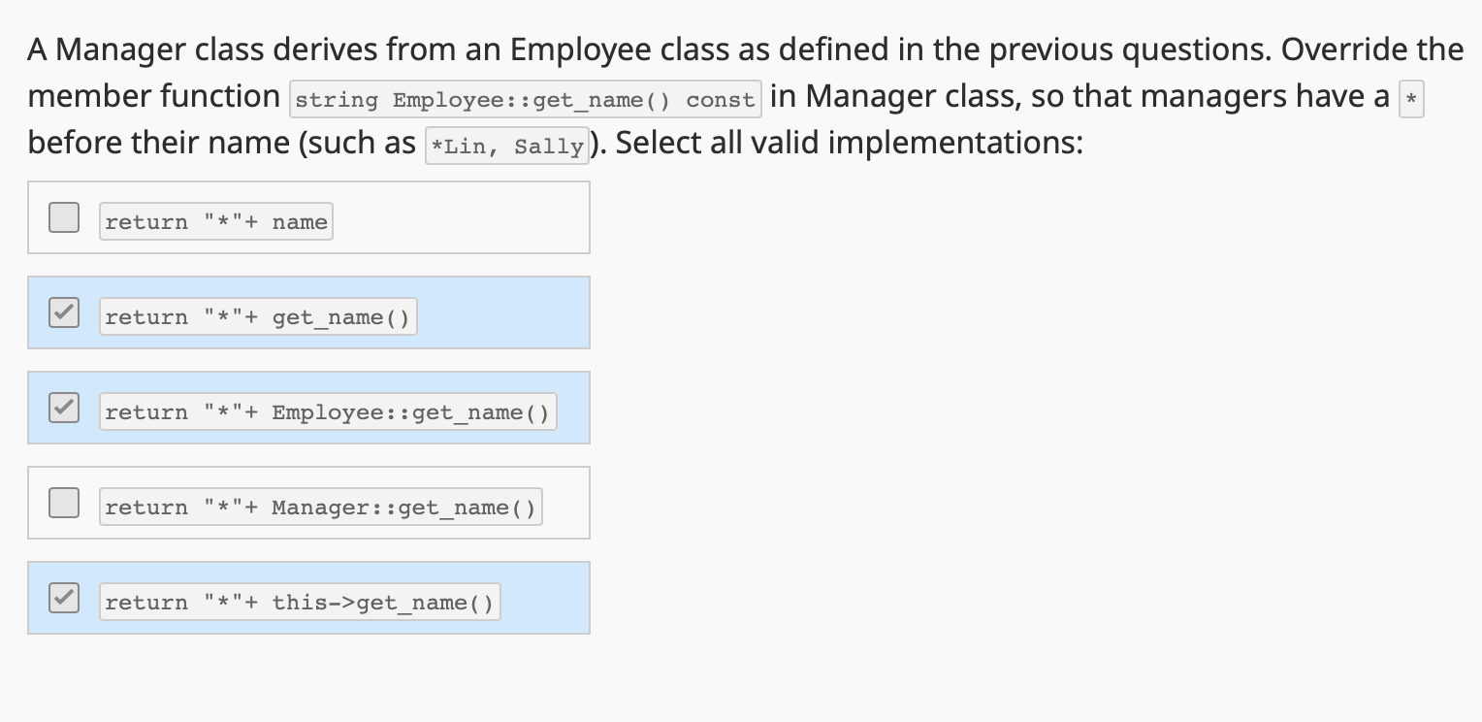The height and width of the screenshot is (722, 1482).
Task: Click the code text "return "*"+ Employee::get_name()"
Action: pyautogui.click(x=328, y=411)
